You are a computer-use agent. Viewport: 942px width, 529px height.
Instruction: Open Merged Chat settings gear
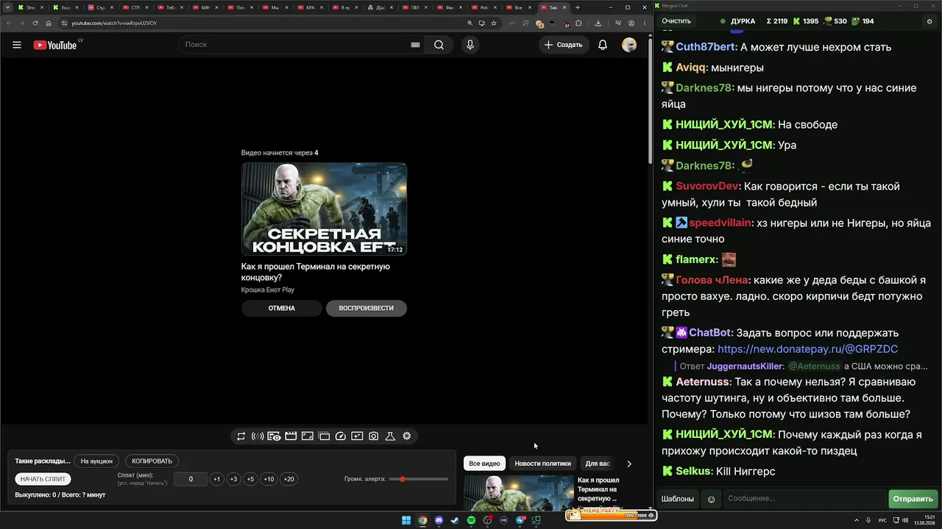tap(929, 21)
